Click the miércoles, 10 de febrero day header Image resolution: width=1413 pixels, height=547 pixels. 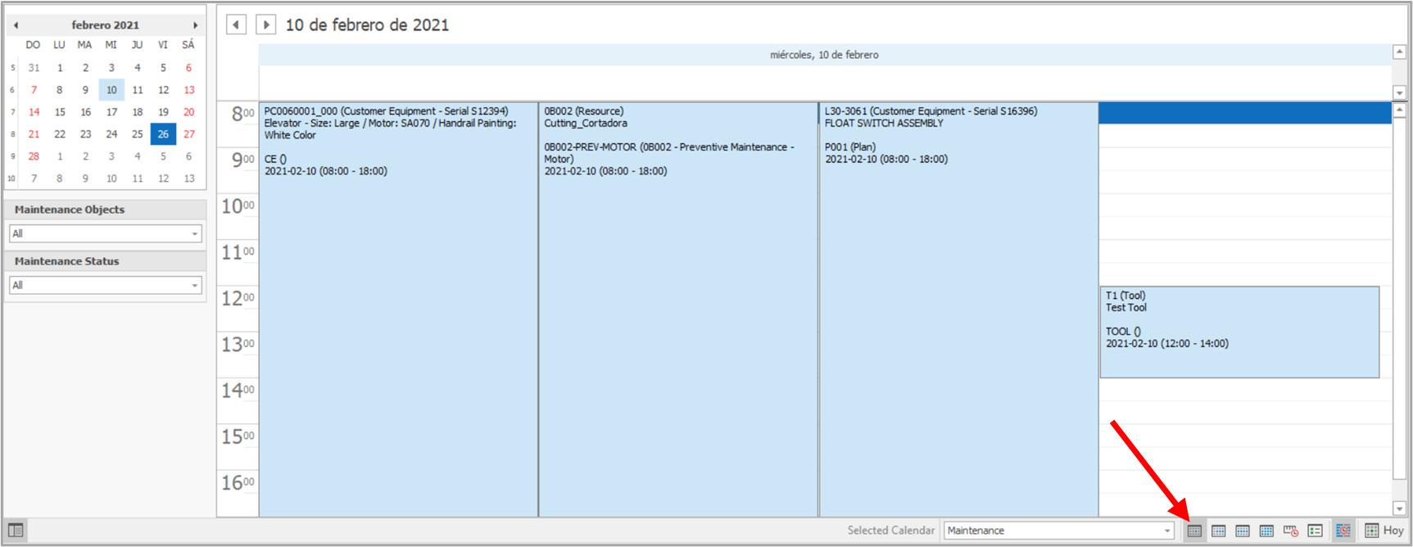coord(824,55)
